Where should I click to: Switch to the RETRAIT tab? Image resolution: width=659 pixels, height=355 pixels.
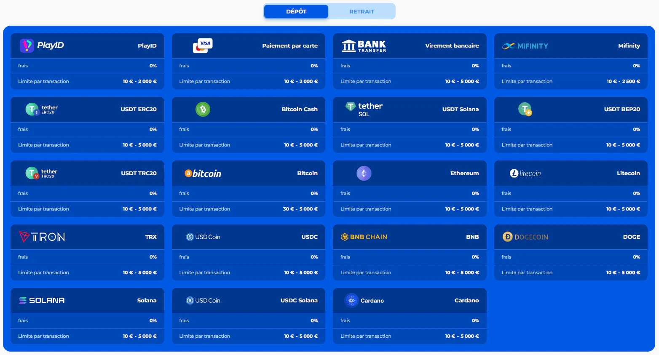point(362,11)
